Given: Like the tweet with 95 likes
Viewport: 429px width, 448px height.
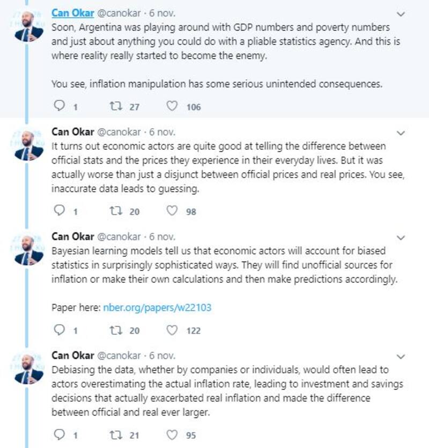Looking at the screenshot, I should [x=172, y=435].
